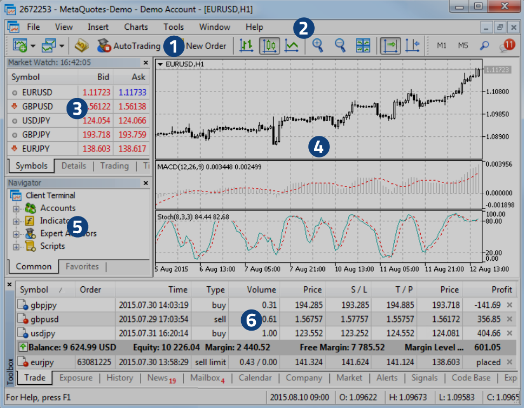Switch to the History tab in Toolbox

click(x=120, y=378)
